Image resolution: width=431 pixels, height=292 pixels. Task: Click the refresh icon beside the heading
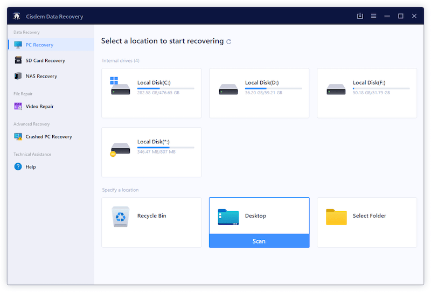click(x=229, y=41)
